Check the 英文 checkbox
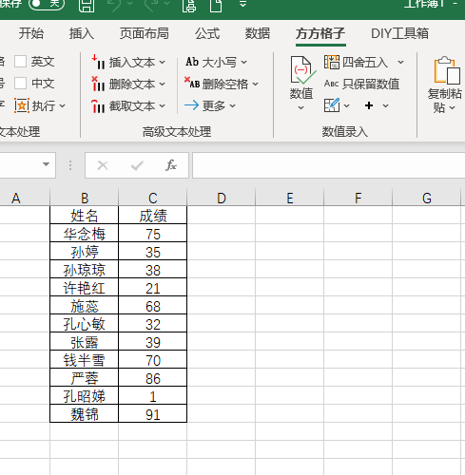This screenshot has height=475, width=465. pyautogui.click(x=20, y=62)
